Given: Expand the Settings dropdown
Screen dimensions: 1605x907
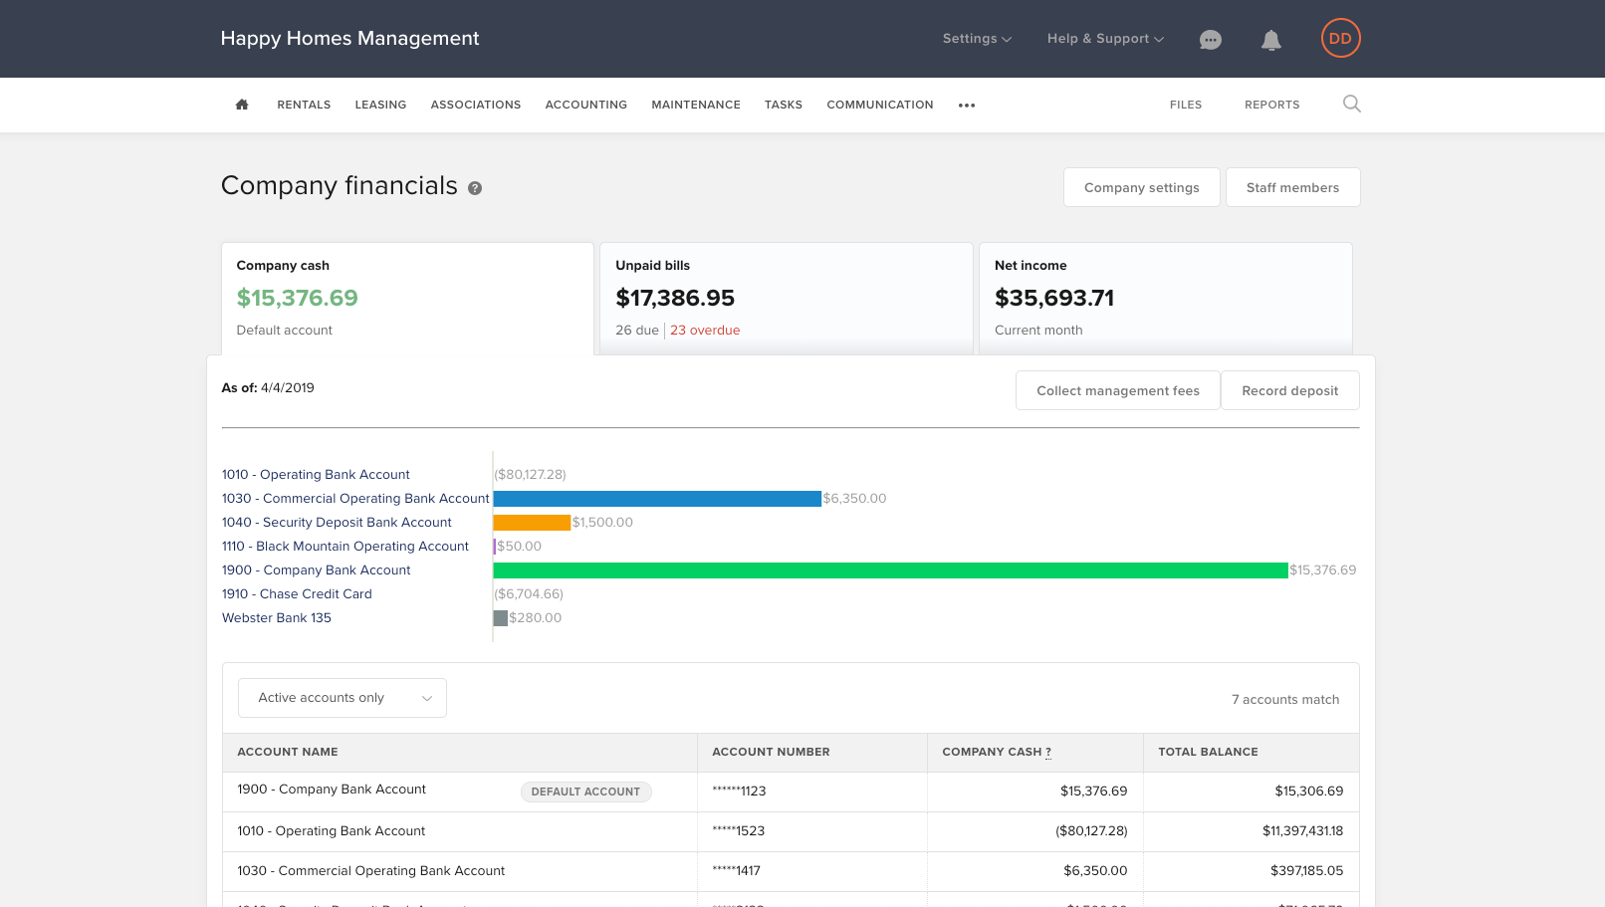Looking at the screenshot, I should (x=976, y=39).
